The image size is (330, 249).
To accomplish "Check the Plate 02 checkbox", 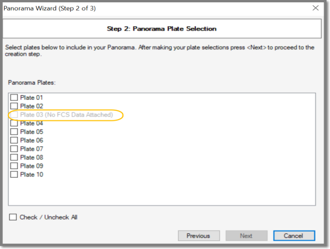I will tap(14, 106).
